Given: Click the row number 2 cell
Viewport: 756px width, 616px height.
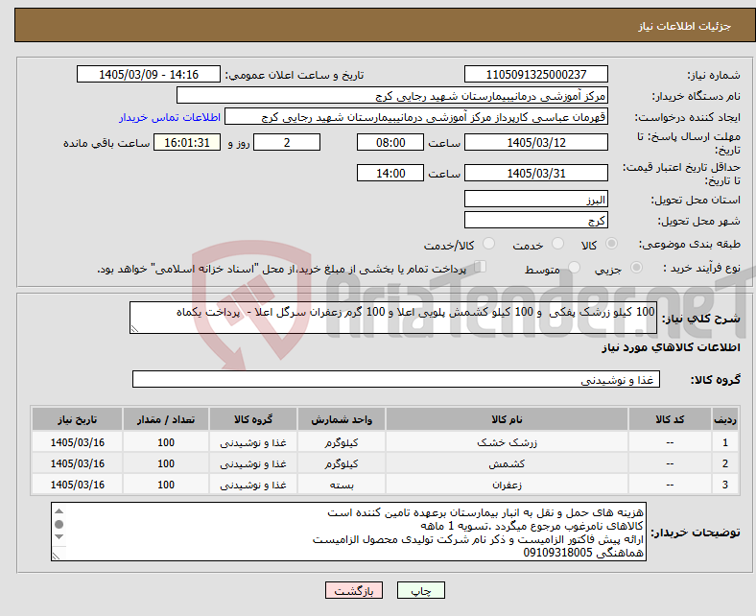Looking at the screenshot, I should [x=724, y=463].
